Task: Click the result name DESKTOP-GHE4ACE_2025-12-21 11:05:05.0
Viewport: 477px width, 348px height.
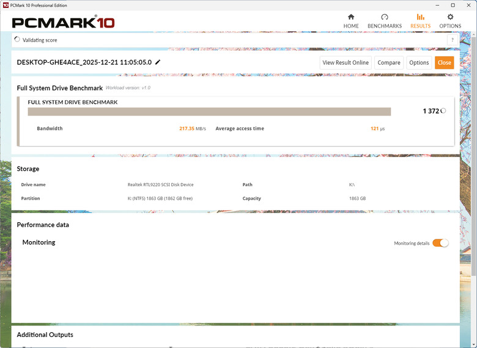Action: (x=84, y=62)
